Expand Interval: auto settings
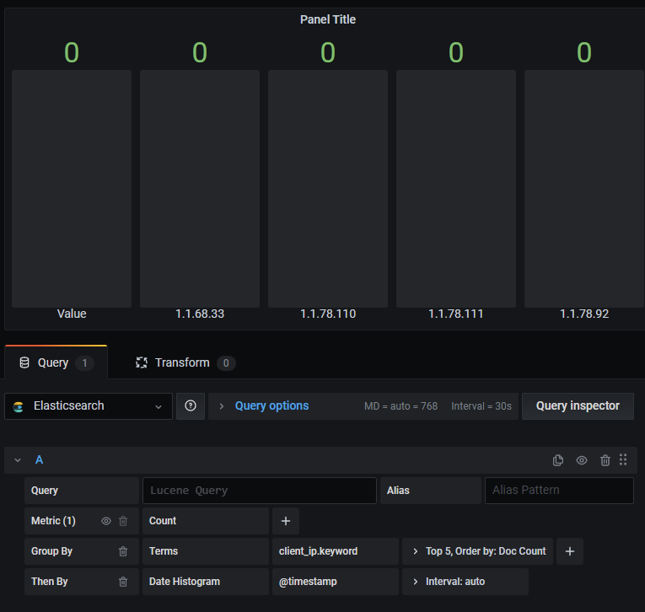 [x=465, y=582]
